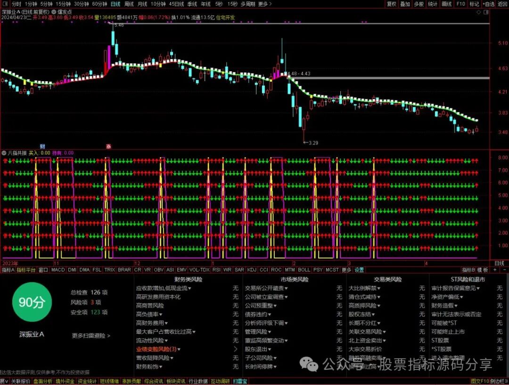
Task: Open the 画线 drawing tool
Action: point(447,4)
